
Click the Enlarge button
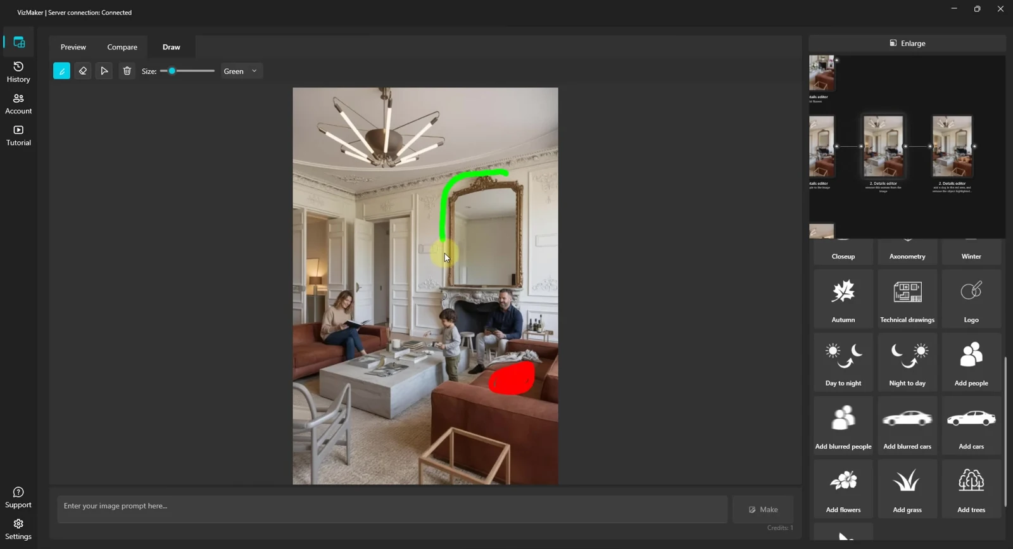point(907,43)
